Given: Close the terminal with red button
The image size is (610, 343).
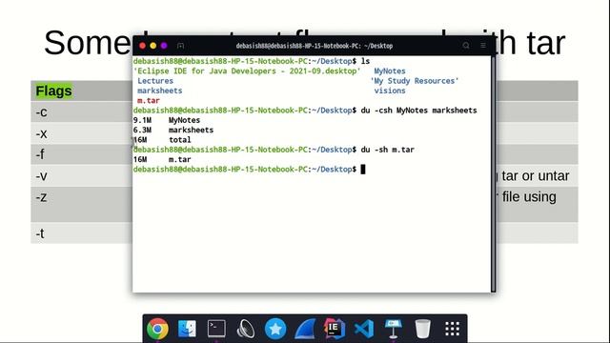Looking at the screenshot, I should click(x=142, y=46).
